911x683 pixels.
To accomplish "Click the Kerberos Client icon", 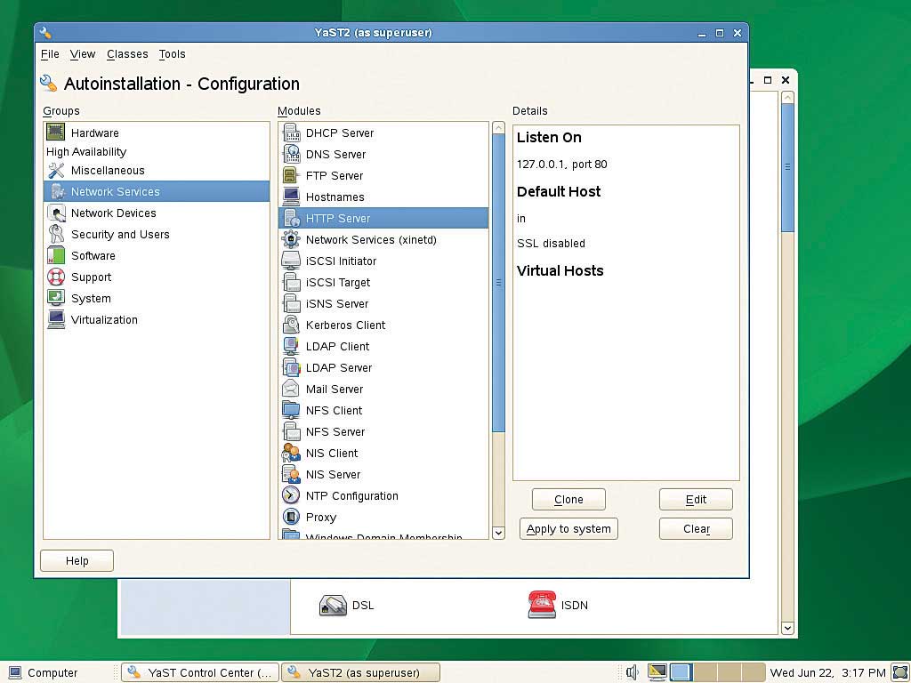I will [291, 325].
